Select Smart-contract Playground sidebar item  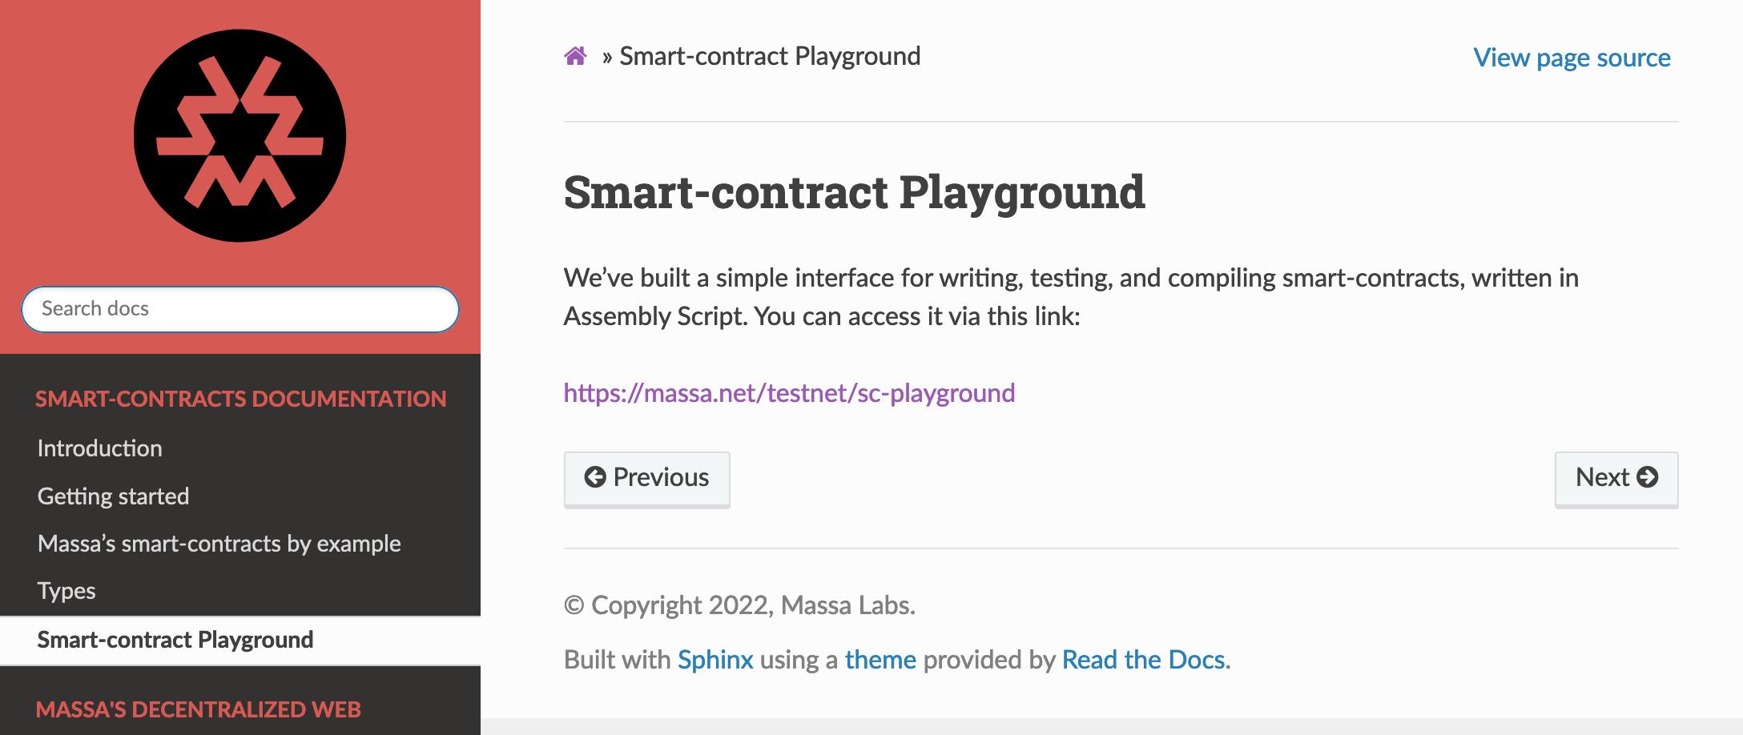175,640
